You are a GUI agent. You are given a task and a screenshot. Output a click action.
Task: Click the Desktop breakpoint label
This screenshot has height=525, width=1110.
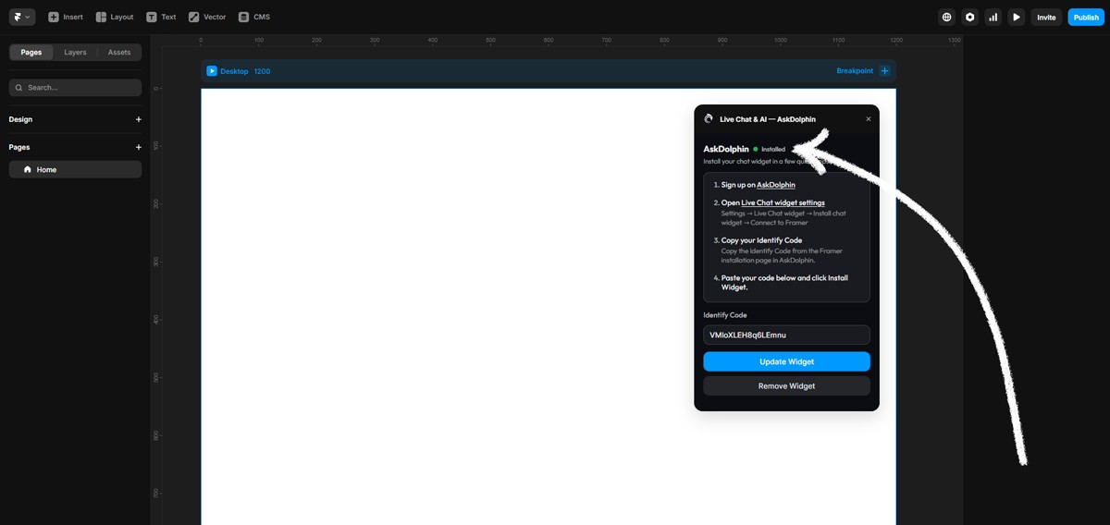click(234, 71)
